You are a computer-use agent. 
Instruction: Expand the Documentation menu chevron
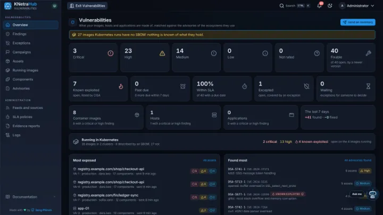click(54, 197)
